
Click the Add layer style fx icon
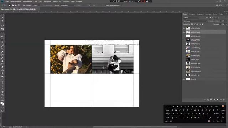pyautogui.click(x=208, y=100)
